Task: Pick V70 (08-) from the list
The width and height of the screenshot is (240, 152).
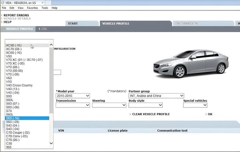Action: (x=27, y=67)
